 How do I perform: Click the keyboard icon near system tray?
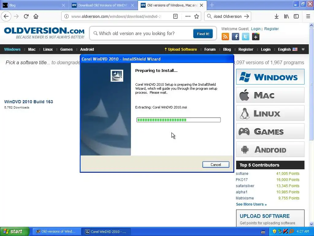(x=263, y=232)
